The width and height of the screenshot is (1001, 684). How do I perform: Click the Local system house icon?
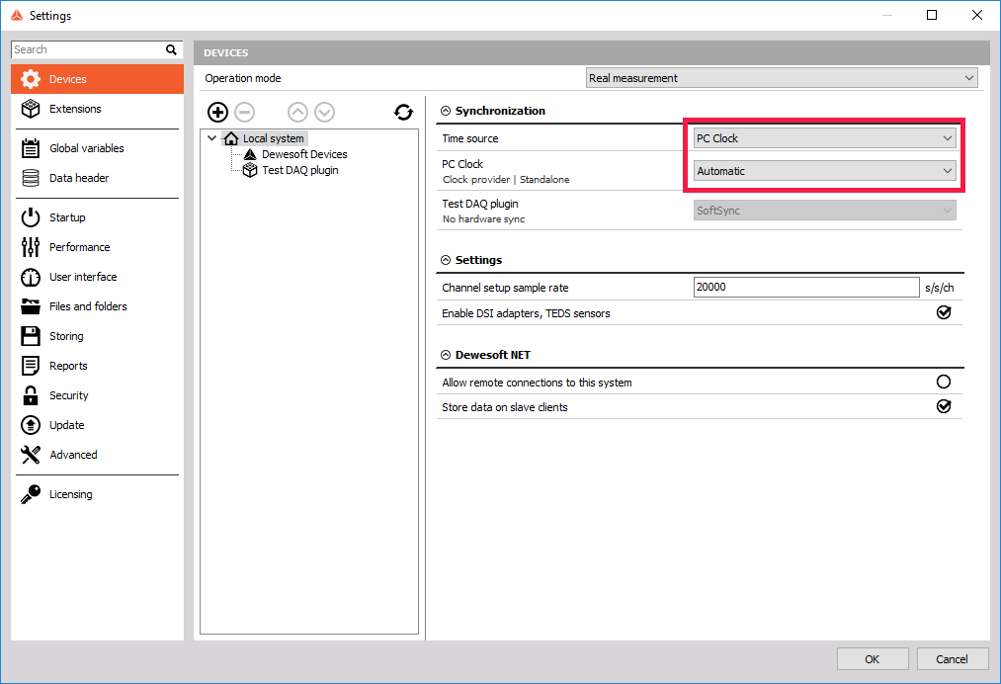pyautogui.click(x=231, y=138)
